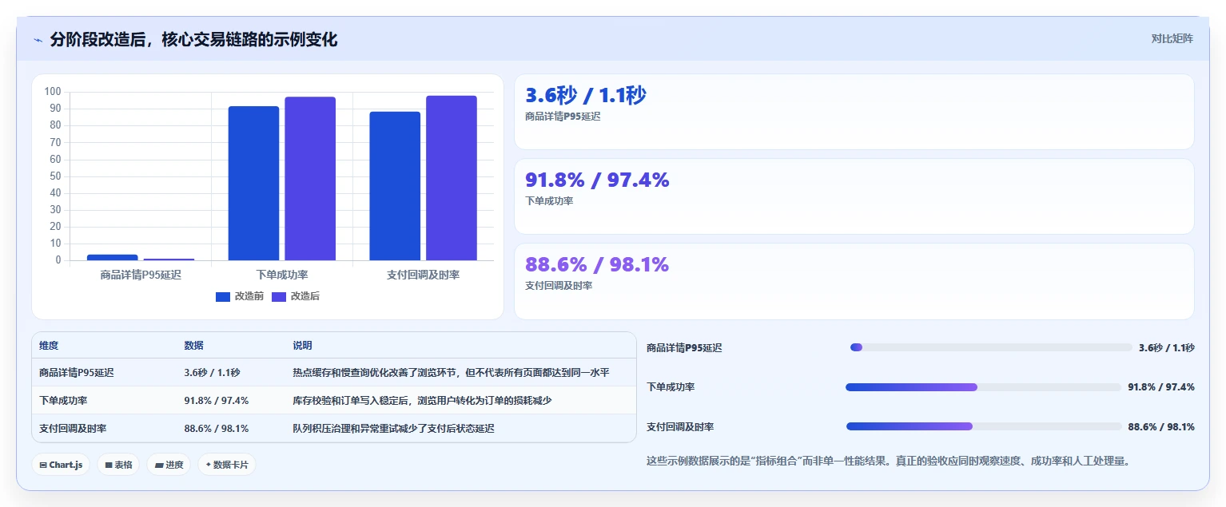Click the 88.6% / 98.1% data card value
1226x507 pixels.
coord(597,265)
